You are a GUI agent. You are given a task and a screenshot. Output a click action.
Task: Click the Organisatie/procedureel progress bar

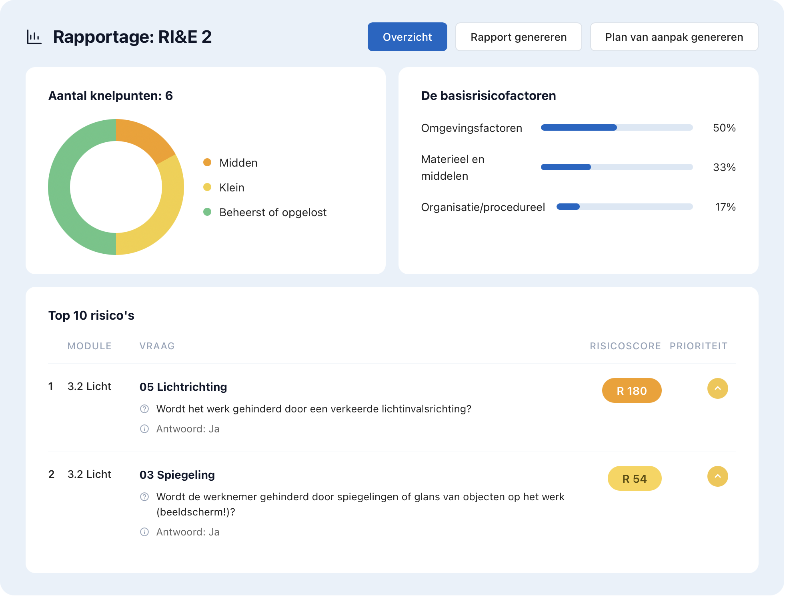[x=625, y=207]
